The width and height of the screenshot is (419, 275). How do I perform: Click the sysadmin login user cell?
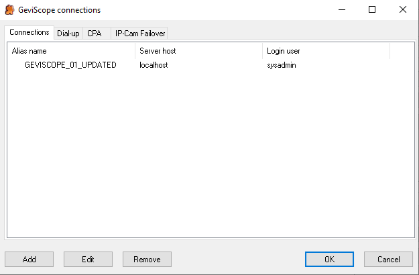point(282,65)
